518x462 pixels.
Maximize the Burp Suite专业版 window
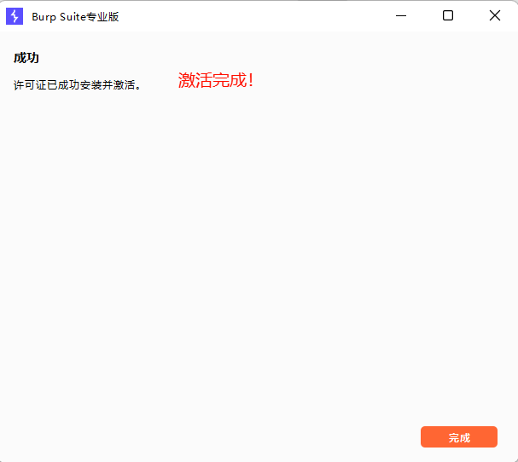pos(448,15)
